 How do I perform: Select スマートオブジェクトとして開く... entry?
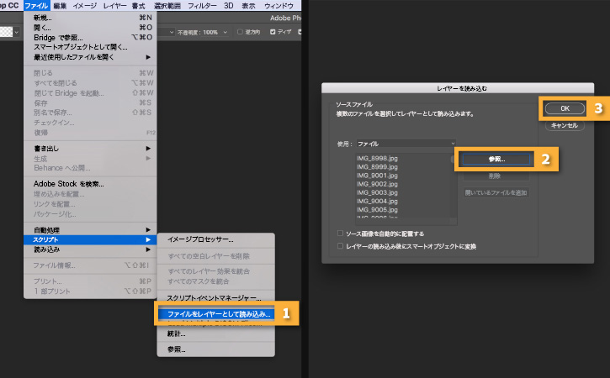pyautogui.click(x=90, y=47)
